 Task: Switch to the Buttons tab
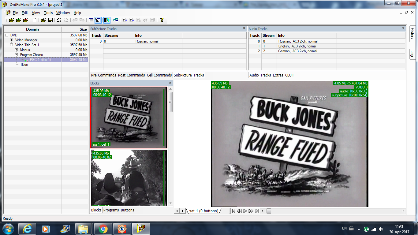(x=127, y=210)
